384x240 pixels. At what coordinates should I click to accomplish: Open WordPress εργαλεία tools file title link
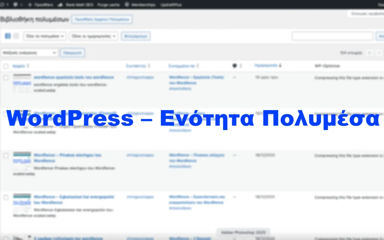coord(74,77)
